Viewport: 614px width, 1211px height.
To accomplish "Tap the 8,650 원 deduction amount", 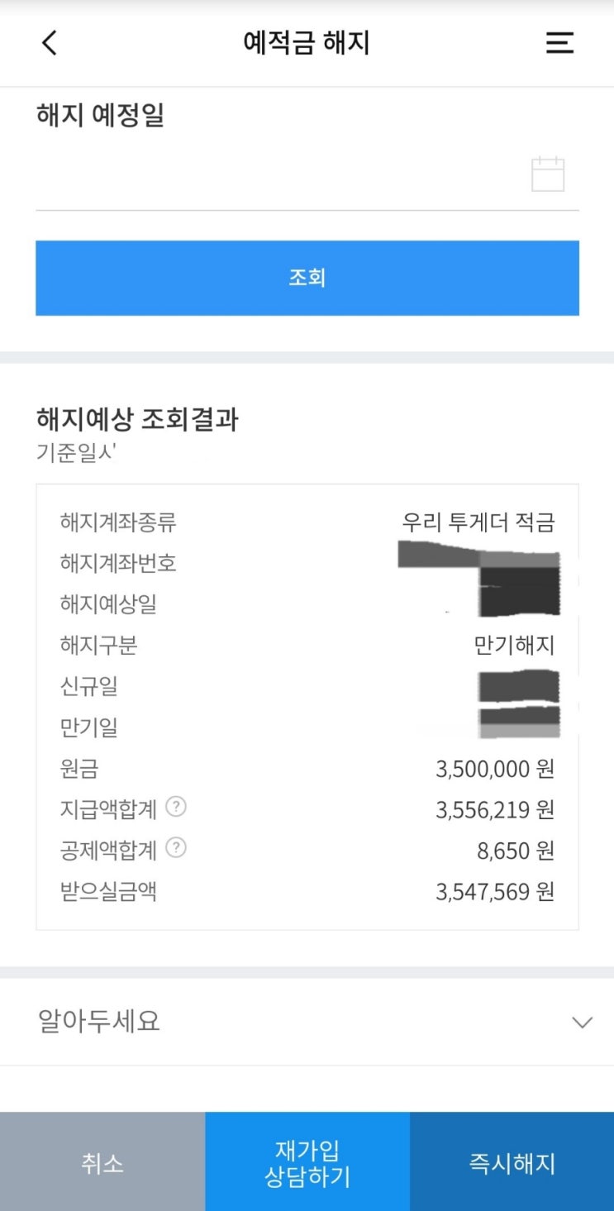I will click(x=519, y=851).
